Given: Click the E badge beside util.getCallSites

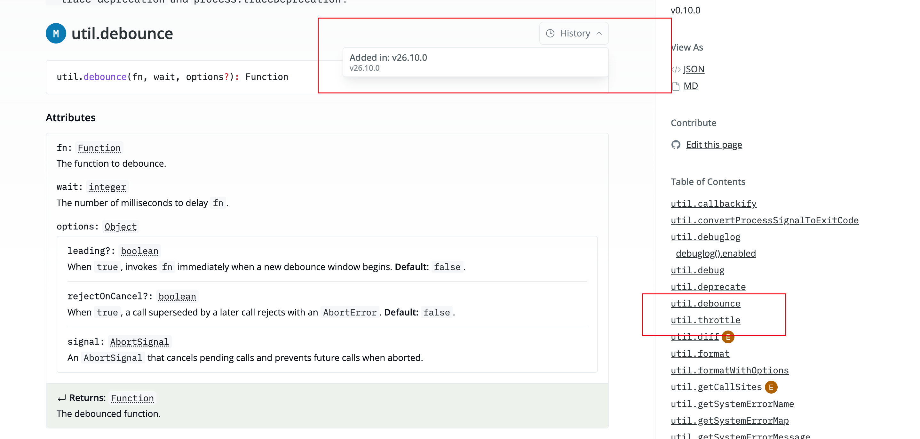Looking at the screenshot, I should tap(771, 387).
